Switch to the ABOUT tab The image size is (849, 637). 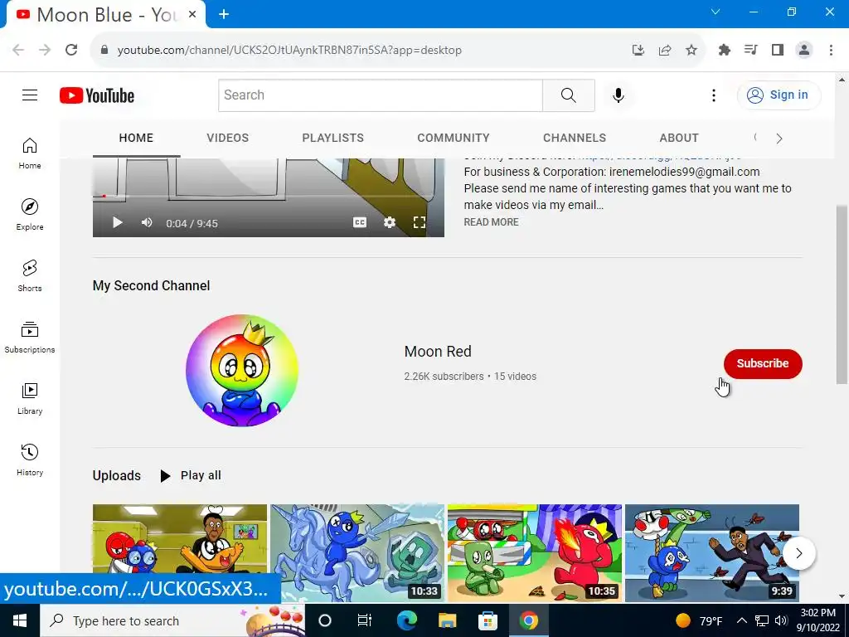click(x=679, y=139)
